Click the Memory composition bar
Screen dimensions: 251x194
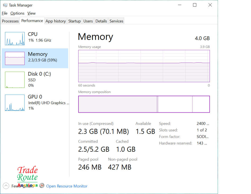click(144, 104)
